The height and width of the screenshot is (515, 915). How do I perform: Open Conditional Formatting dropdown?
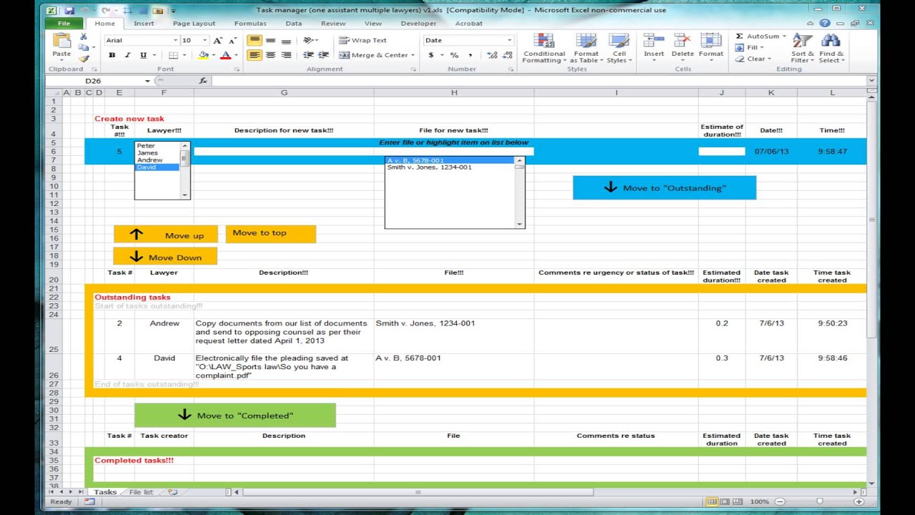[x=544, y=49]
